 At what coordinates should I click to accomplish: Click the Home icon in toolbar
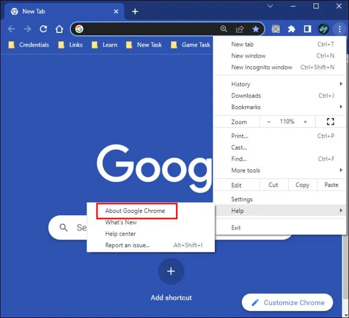tap(59, 29)
